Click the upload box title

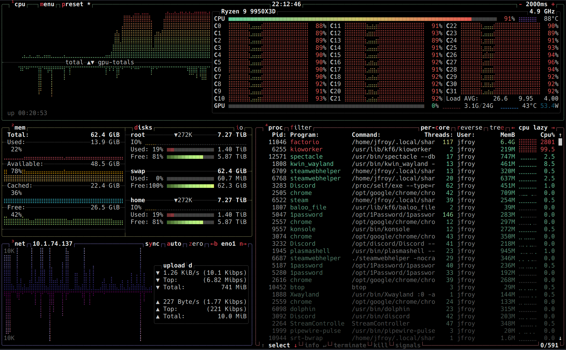174,266
